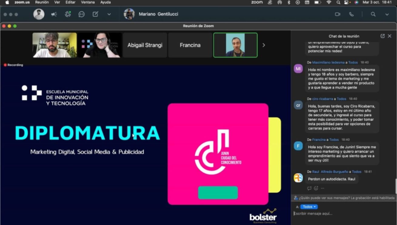This screenshot has width=397, height=225.
Task: Pop out the meeting chat panel
Action: pyautogui.click(x=382, y=36)
